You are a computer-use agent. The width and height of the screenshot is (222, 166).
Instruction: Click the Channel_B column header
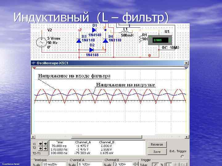[x=107, y=142]
